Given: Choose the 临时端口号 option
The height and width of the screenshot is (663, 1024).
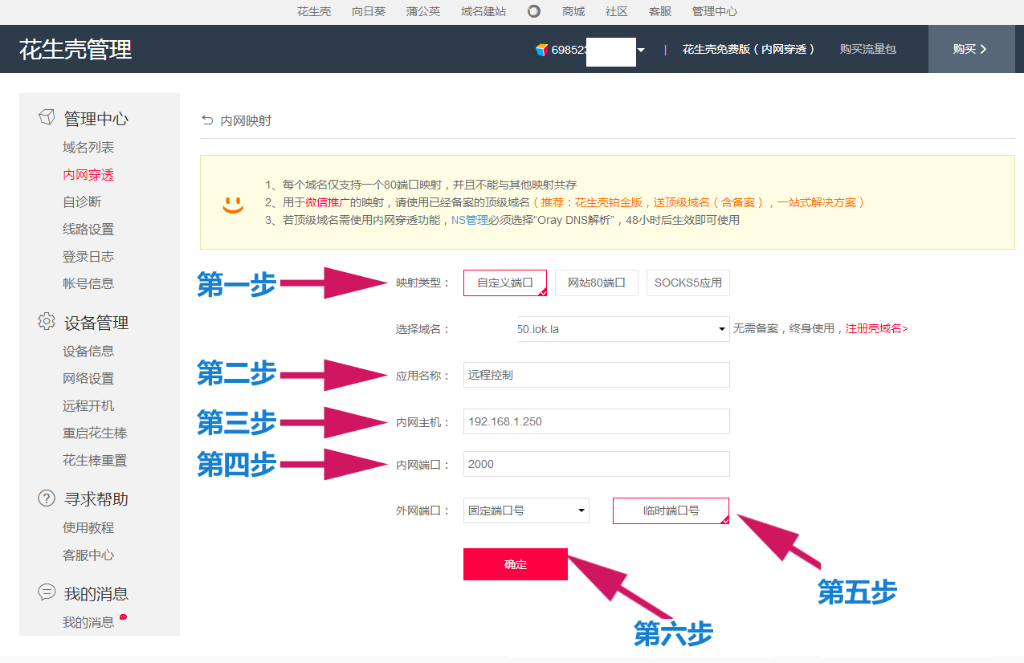Looking at the screenshot, I should point(671,510).
